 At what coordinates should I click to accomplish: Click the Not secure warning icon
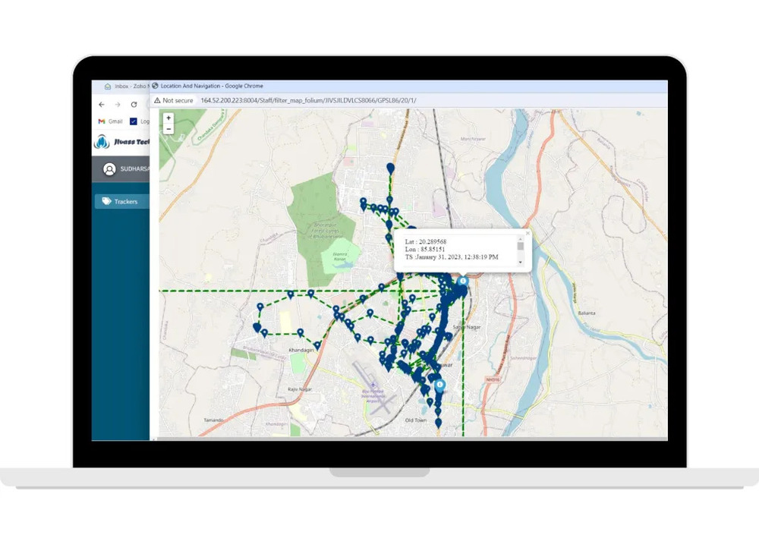pos(159,100)
